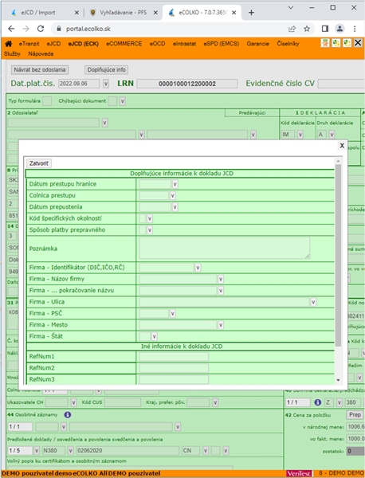365x478 pixels.
Task: Open Spôsob platby prepravného dropdown
Action: coord(149,230)
